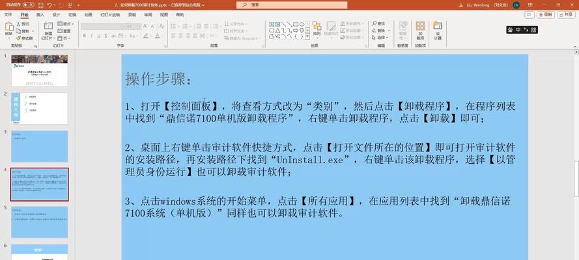Click the Decrease Font Size icon
This screenshot has width=579, height=260.
152,26
